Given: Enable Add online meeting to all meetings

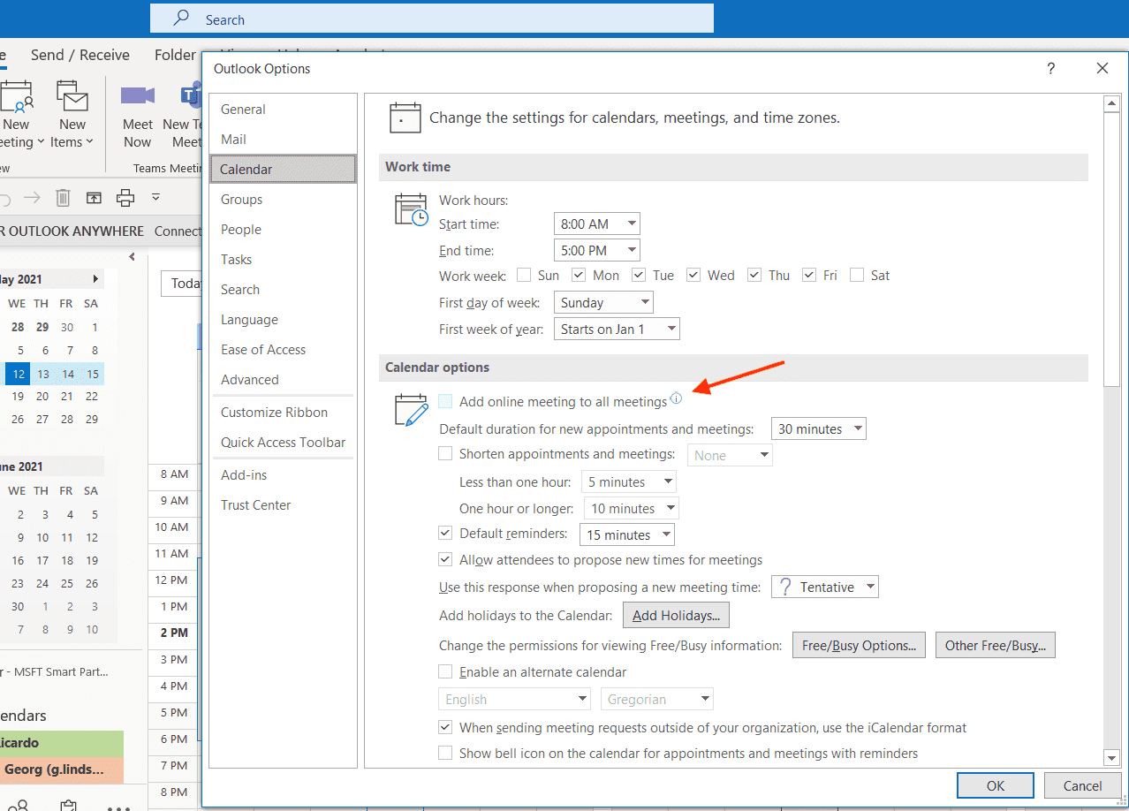Looking at the screenshot, I should point(446,402).
